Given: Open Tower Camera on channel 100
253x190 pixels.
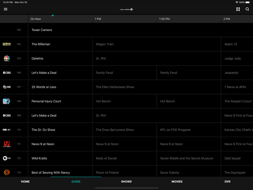Looking at the screenshot, I should coord(141,30).
